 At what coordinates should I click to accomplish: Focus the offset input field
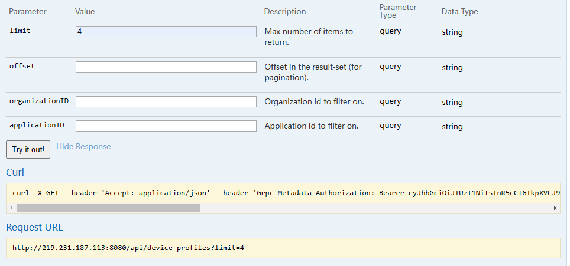166,67
